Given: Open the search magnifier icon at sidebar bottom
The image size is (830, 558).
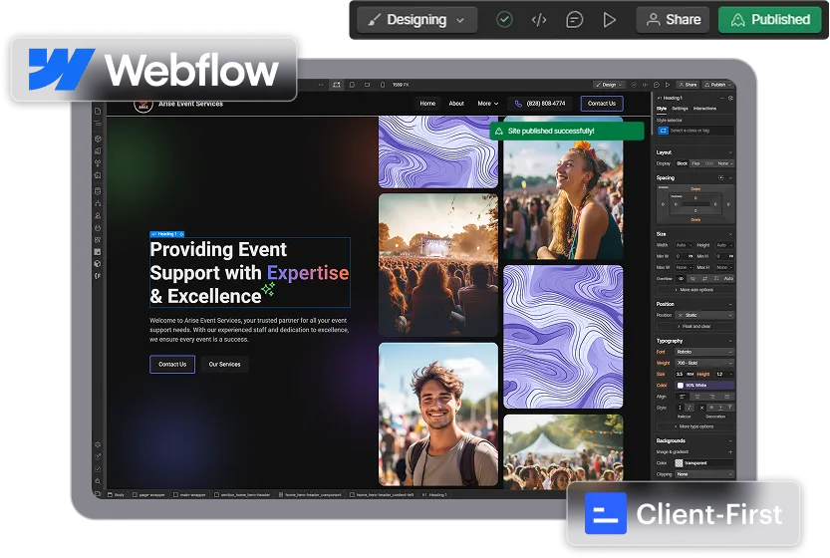Looking at the screenshot, I should tap(98, 481).
